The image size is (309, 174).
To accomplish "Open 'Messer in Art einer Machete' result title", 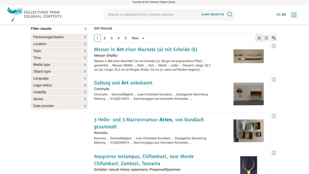I will pyautogui.click(x=146, y=50).
